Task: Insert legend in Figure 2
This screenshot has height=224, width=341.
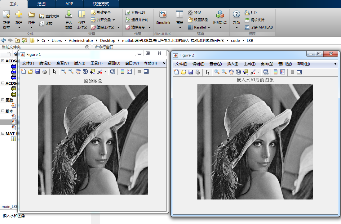Action: pos(282,72)
